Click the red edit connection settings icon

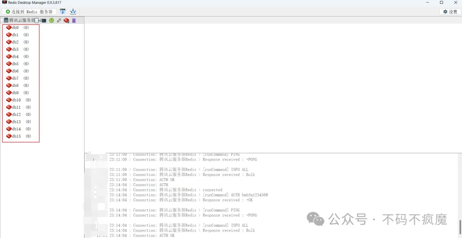pyautogui.click(x=66, y=21)
